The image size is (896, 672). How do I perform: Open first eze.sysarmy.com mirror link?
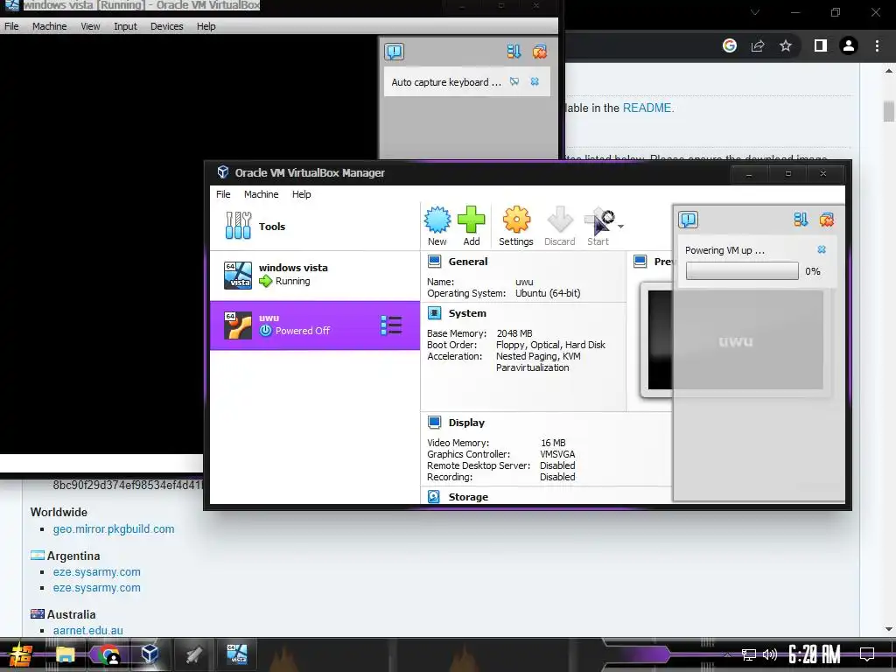pyautogui.click(x=96, y=572)
